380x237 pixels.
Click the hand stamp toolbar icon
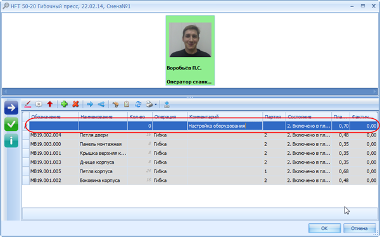[116, 104]
